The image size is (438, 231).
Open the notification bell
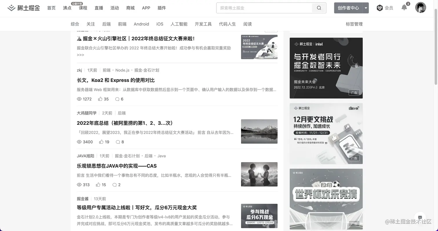point(404,8)
